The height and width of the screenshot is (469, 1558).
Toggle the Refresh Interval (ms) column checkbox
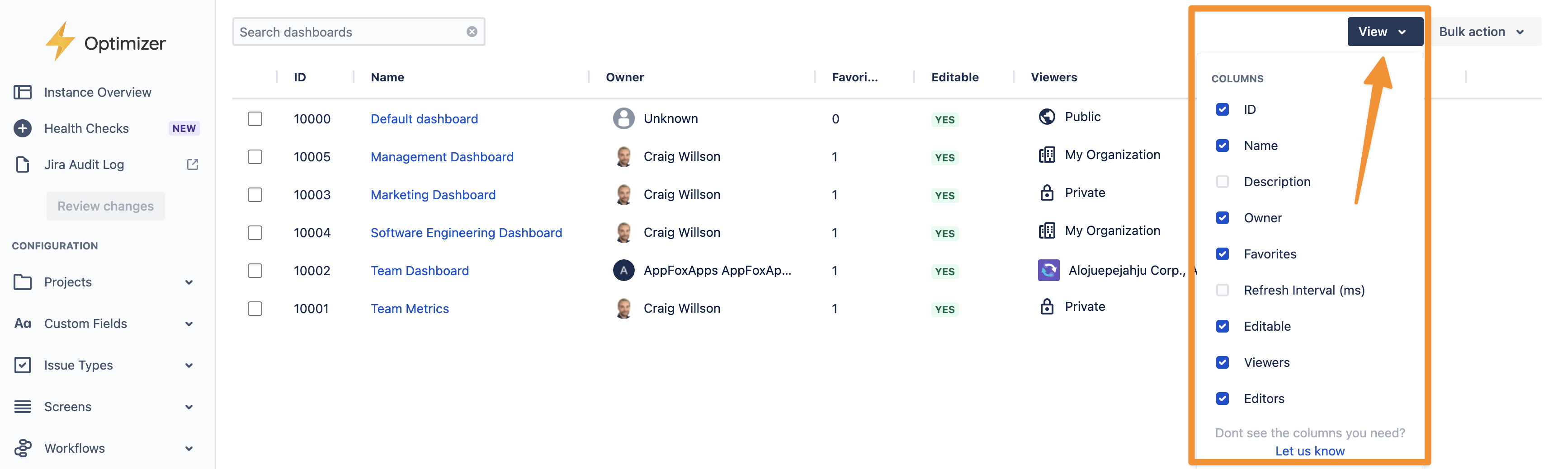(x=1223, y=290)
